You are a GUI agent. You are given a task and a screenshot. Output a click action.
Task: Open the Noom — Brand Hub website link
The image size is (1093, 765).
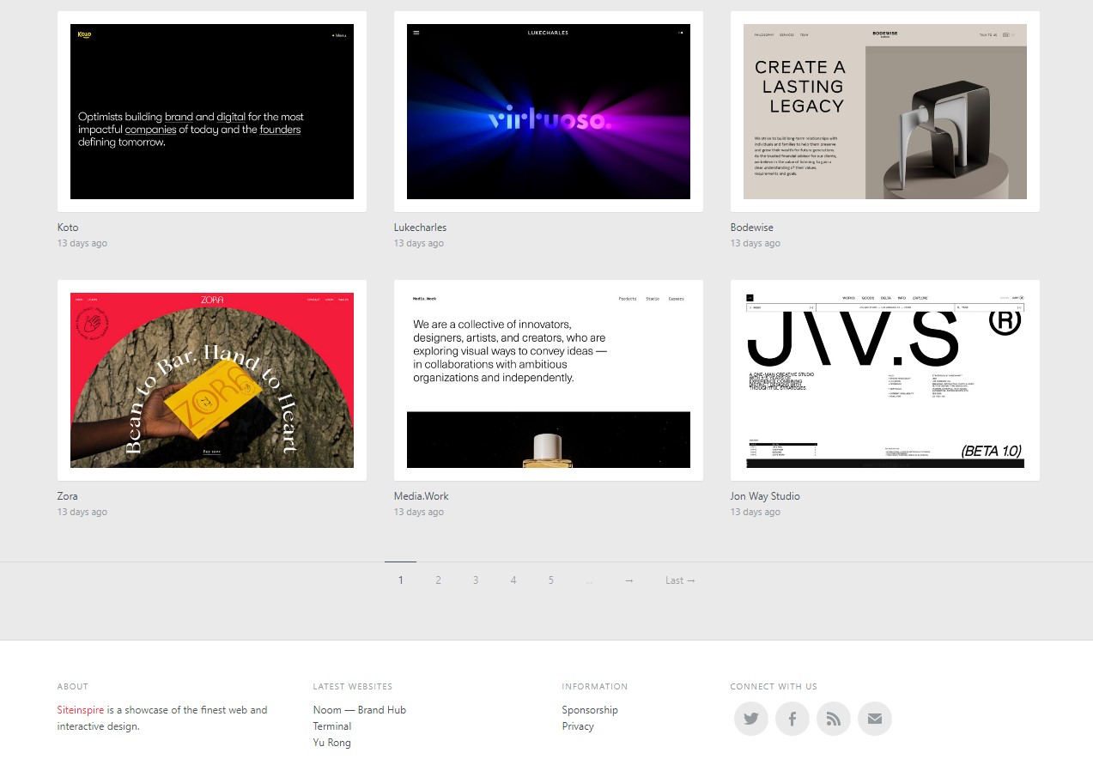point(359,709)
